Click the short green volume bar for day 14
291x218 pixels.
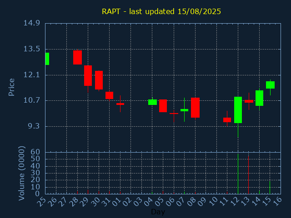click(259, 192)
